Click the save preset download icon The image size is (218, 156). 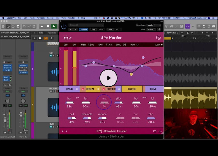pos(160,131)
